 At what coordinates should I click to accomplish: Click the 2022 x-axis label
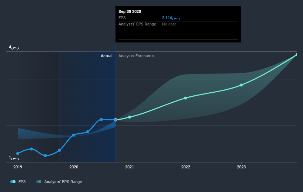[x=186, y=167]
